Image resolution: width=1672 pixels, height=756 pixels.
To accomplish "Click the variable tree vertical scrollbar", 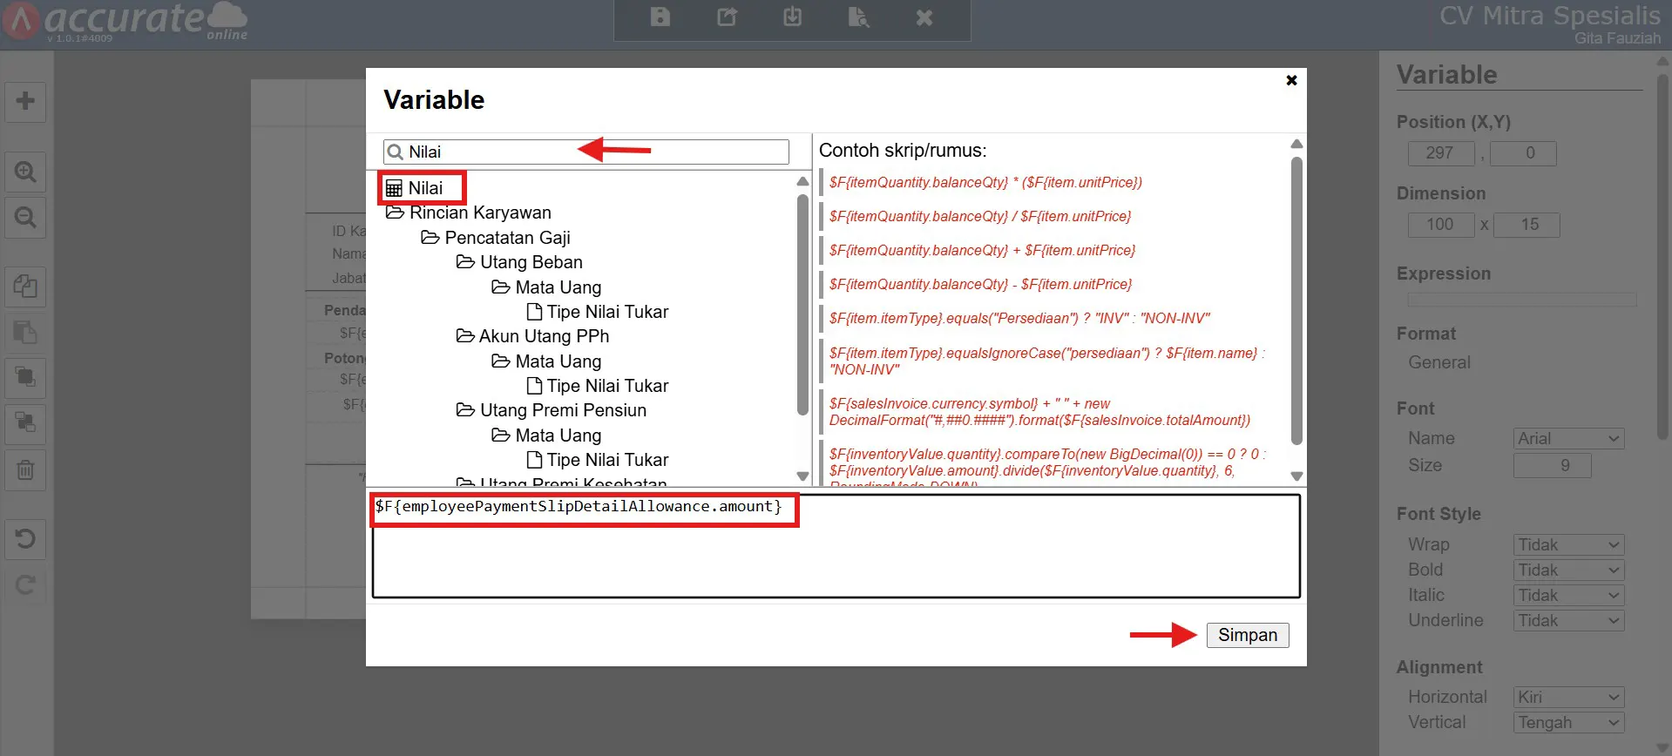I will click(x=802, y=305).
